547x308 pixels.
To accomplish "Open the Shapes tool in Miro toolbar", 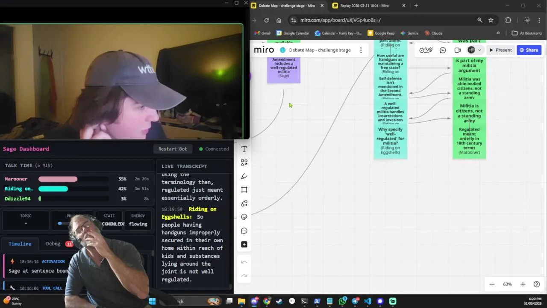I will [244, 163].
